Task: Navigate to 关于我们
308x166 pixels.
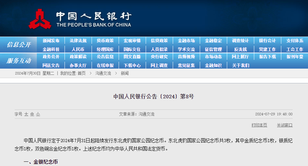Action: [241, 65]
